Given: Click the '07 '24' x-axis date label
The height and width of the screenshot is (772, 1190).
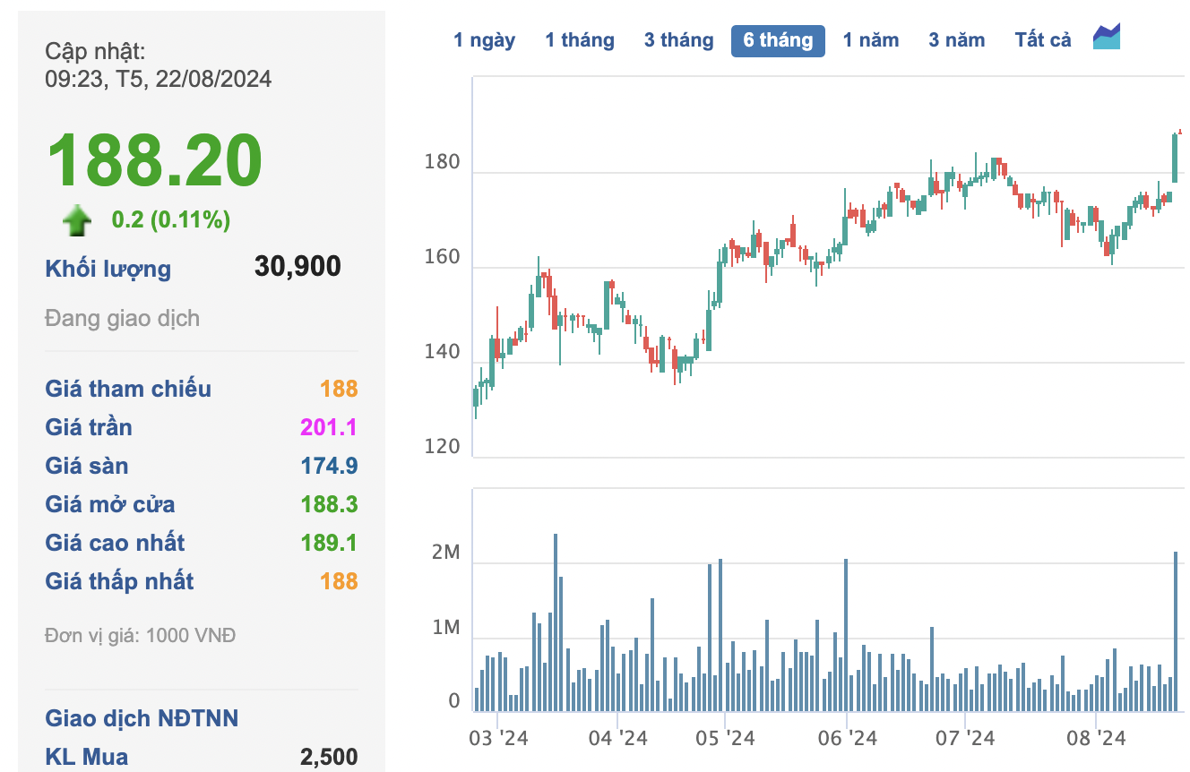Looking at the screenshot, I should coord(965,739).
